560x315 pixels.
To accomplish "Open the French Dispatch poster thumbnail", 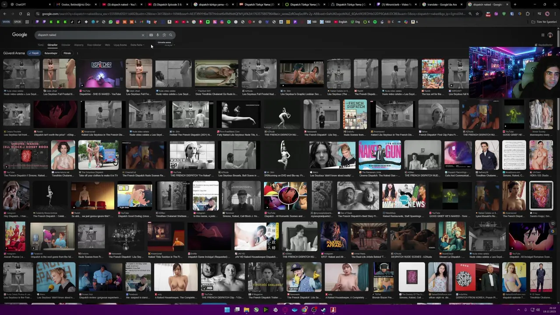I will (x=355, y=115).
